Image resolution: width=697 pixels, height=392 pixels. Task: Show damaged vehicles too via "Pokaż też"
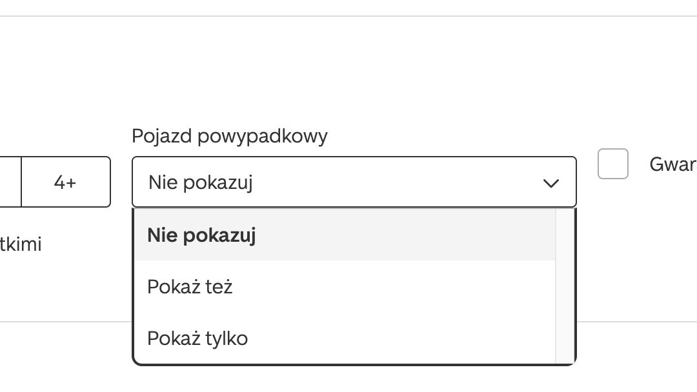coord(190,286)
